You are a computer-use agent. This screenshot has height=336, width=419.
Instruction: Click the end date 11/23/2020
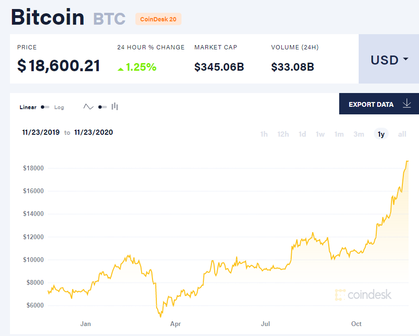click(94, 132)
